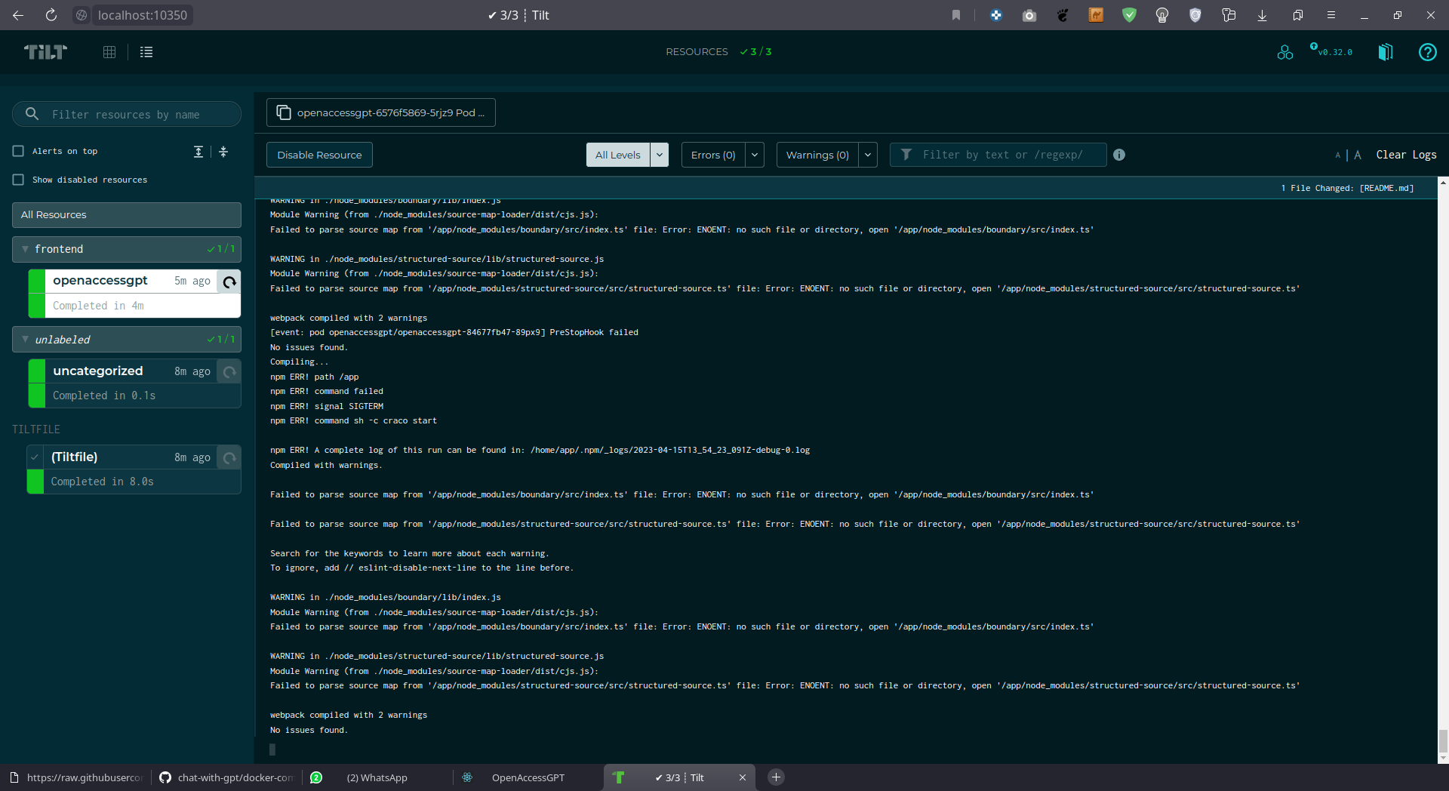Open the All Levels dropdown arrow
This screenshot has width=1449, height=791.
click(x=660, y=155)
